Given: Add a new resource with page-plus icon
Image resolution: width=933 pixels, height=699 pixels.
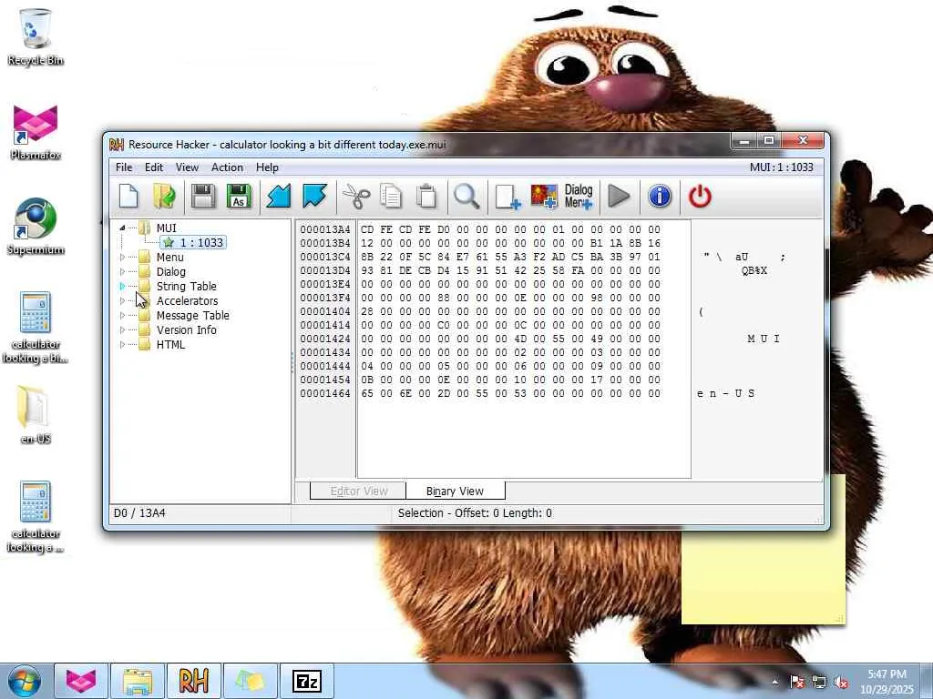Looking at the screenshot, I should [508, 197].
